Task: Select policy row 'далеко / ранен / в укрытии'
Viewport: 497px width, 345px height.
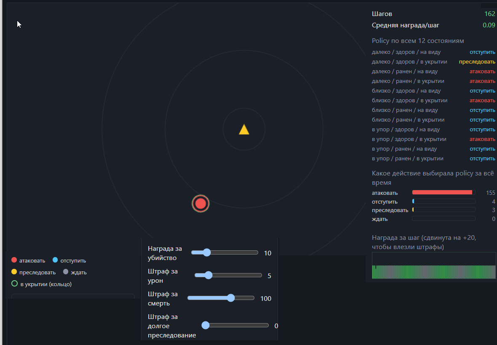Action: (433, 81)
